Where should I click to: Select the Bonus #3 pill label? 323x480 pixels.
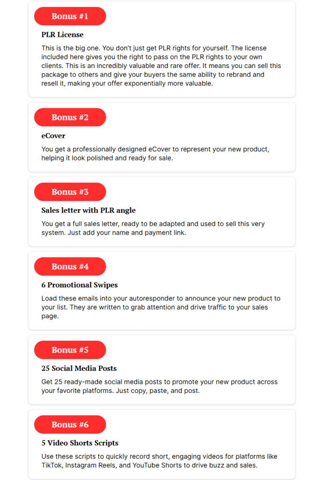point(70,192)
